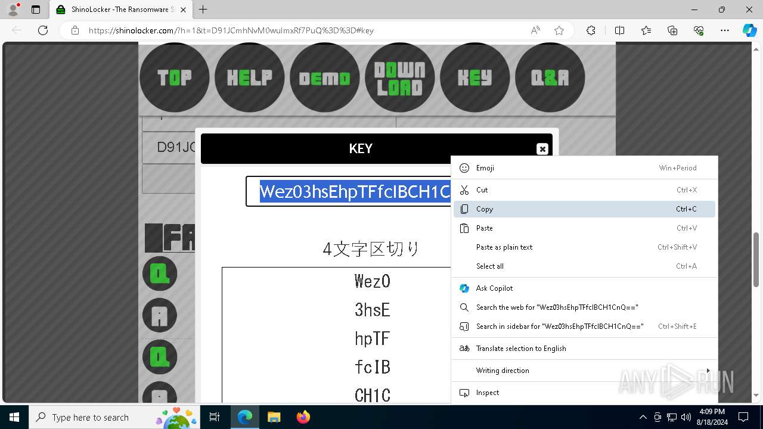Click the page vertical scrollbar thumb
Screen dimensions: 763x429
pyautogui.click(x=756, y=260)
